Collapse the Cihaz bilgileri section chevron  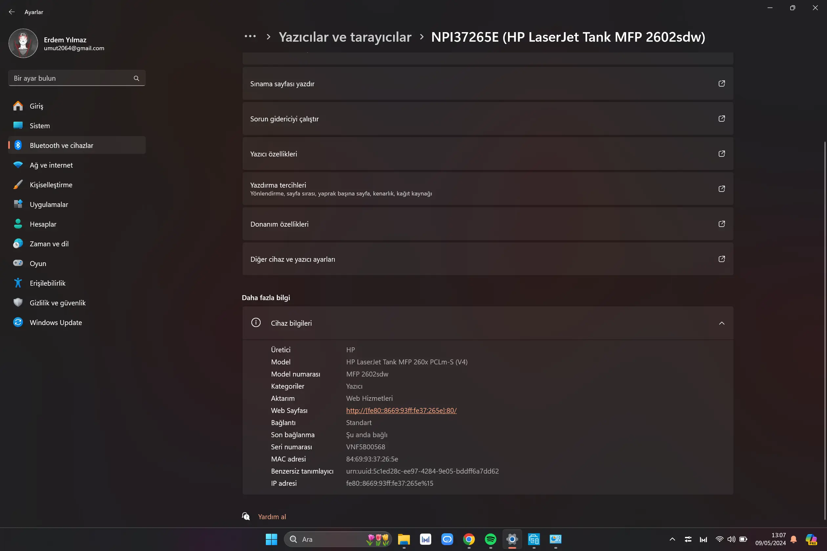[722, 323]
